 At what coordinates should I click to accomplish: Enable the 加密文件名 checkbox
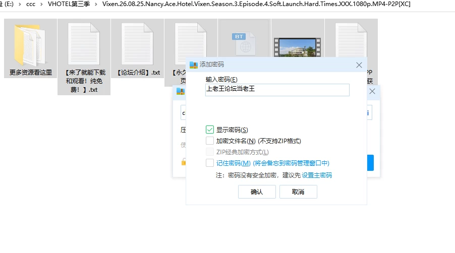tap(210, 141)
